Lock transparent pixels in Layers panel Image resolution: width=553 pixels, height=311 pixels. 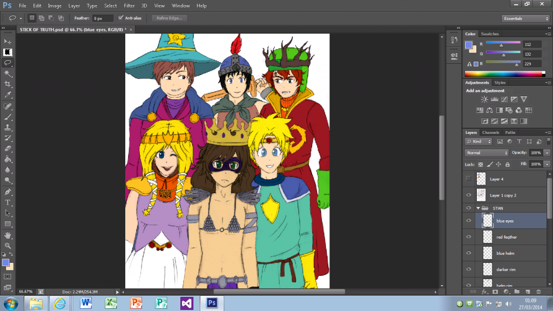[480, 164]
